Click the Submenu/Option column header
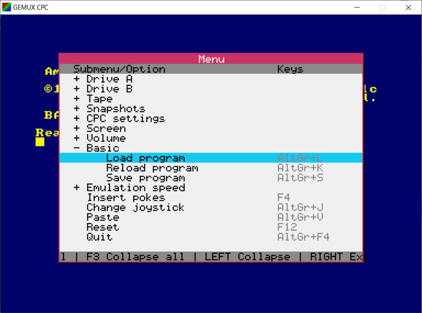Viewport: 422px width, 313px height. pos(119,69)
